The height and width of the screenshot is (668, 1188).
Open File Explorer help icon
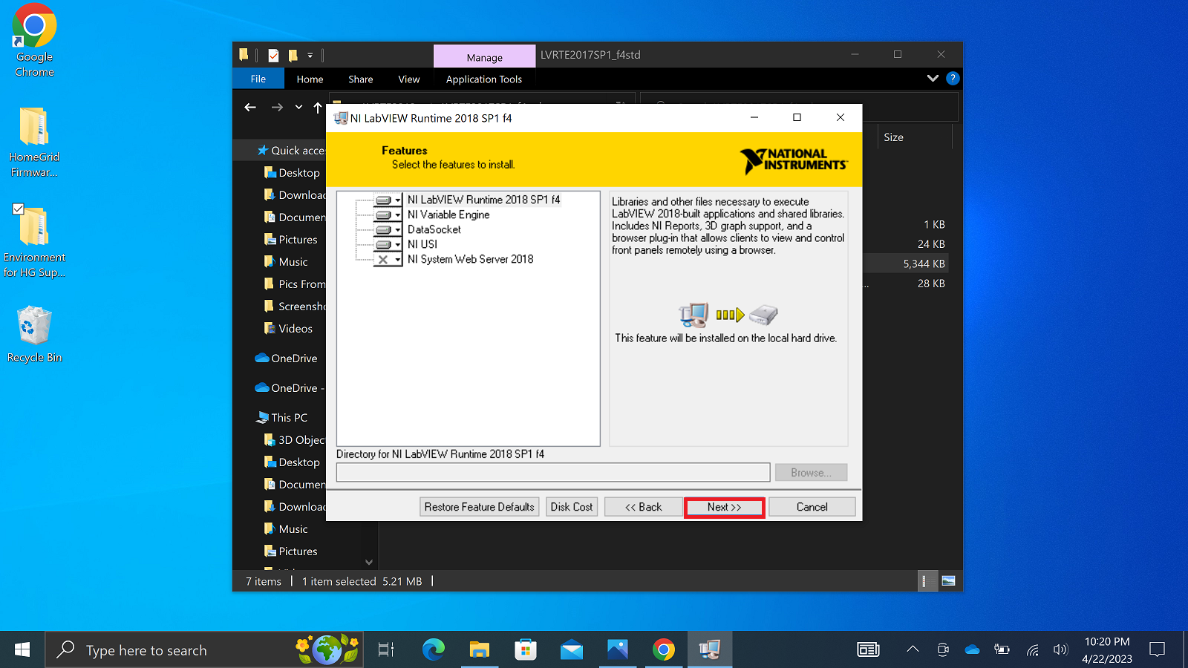point(953,78)
